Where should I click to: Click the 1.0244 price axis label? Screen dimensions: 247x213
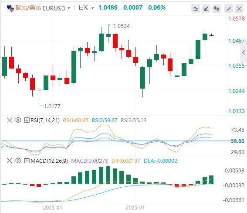(237, 91)
